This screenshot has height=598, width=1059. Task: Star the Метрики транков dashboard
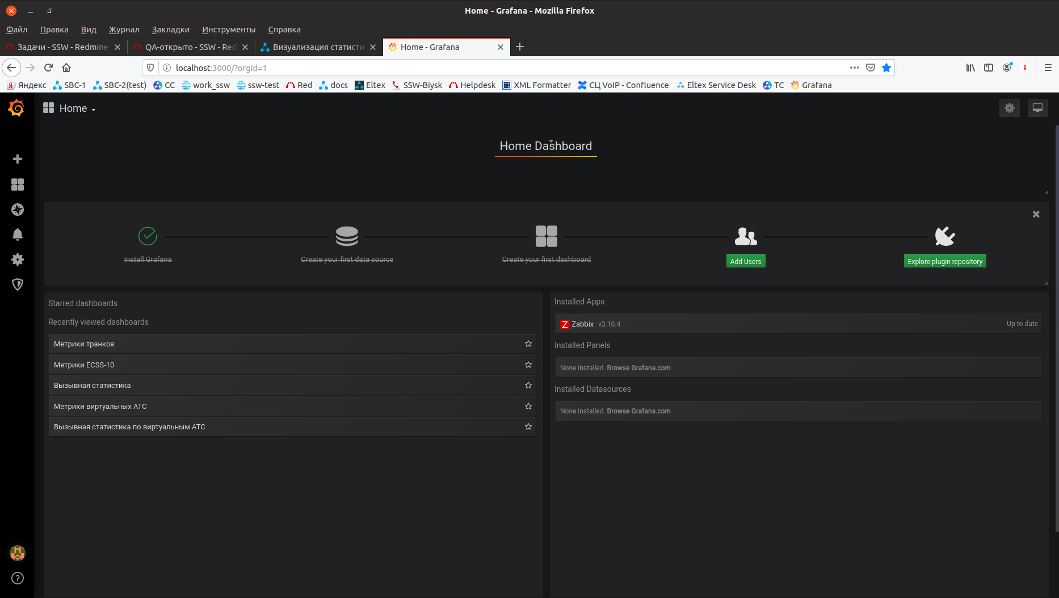click(x=528, y=344)
